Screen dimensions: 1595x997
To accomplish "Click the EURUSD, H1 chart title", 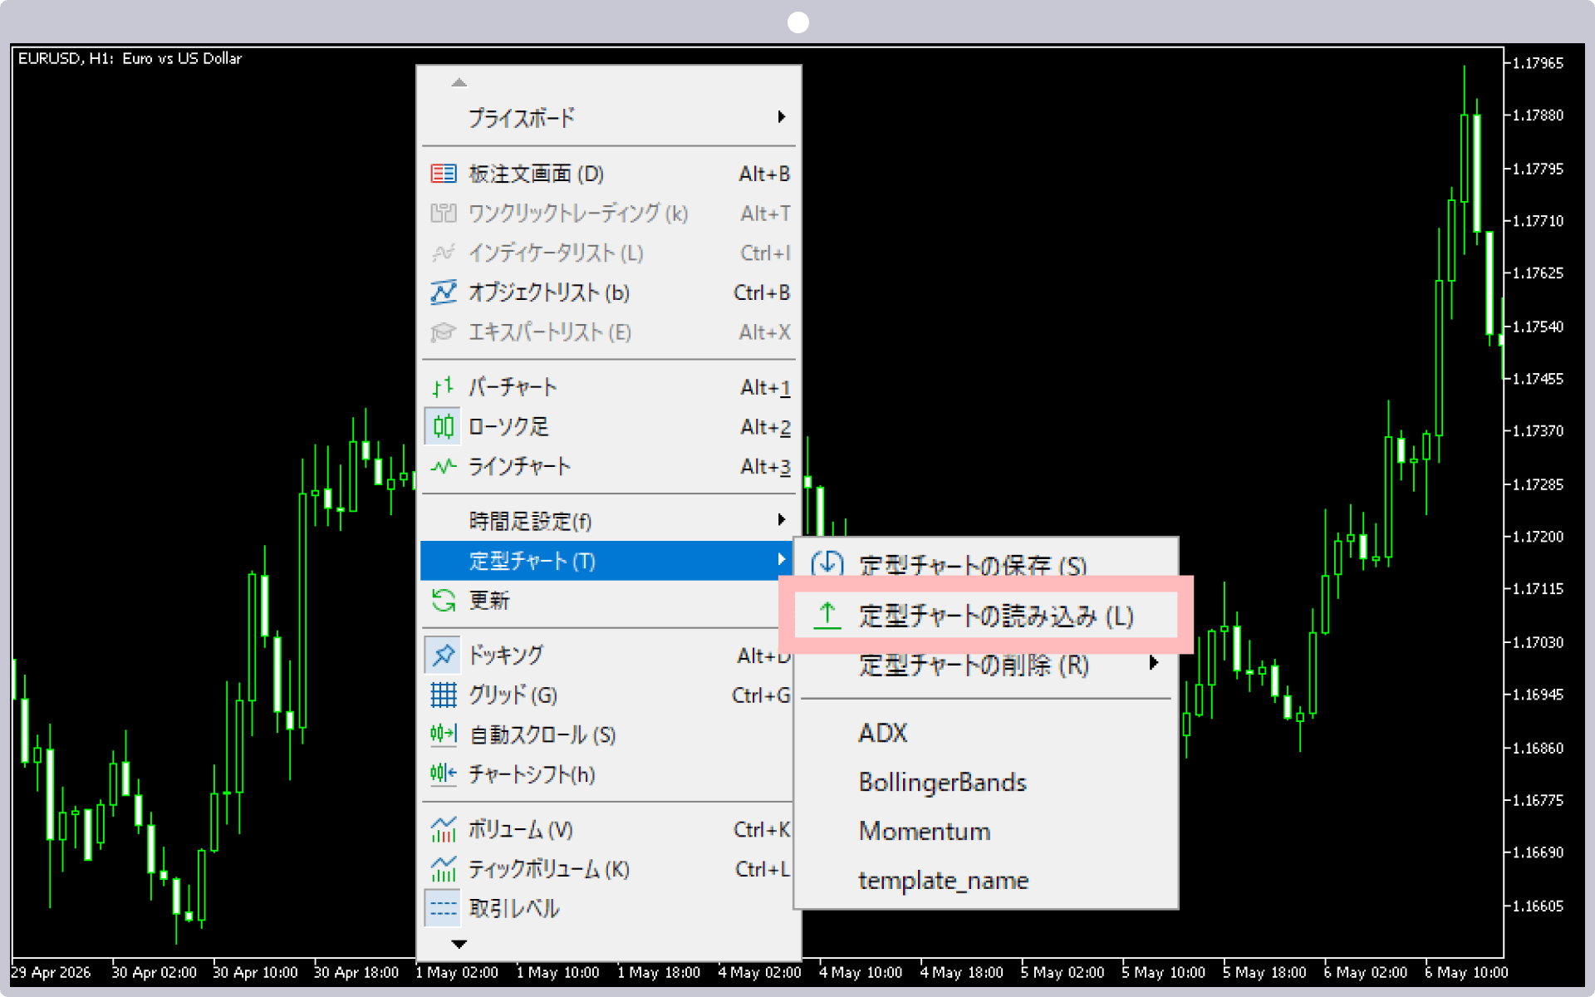I will tap(130, 58).
